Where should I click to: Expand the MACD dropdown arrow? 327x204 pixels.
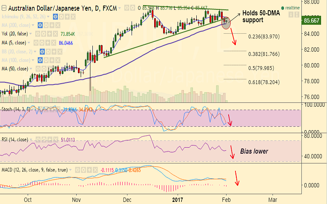coord(71,170)
